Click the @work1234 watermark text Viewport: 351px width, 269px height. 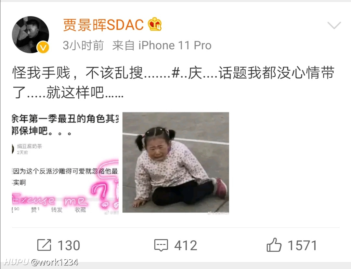pos(55,262)
